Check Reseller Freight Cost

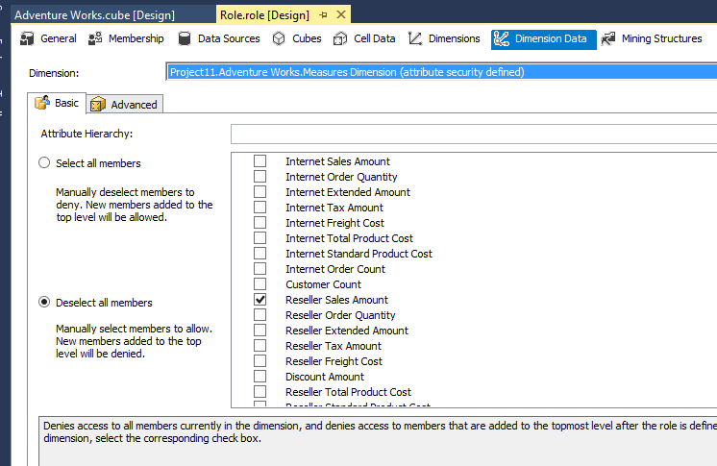(x=260, y=361)
